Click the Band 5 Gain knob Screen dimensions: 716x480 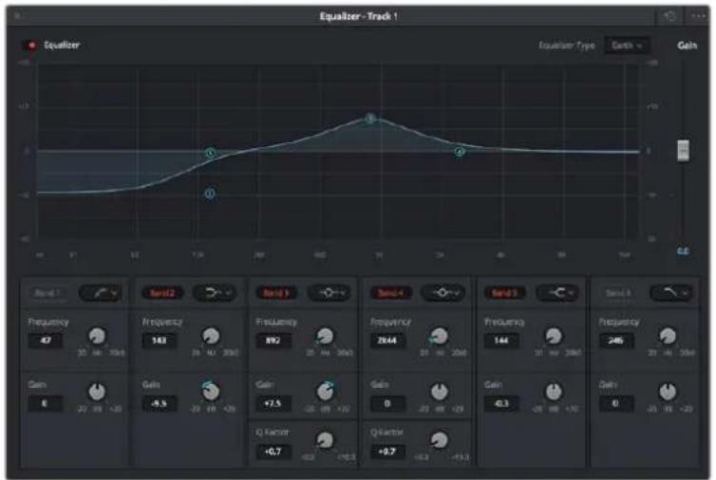[554, 392]
